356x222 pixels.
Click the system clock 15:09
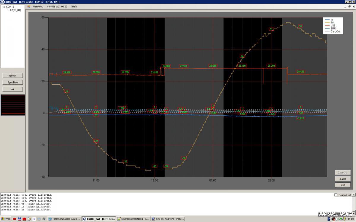pos(351,219)
